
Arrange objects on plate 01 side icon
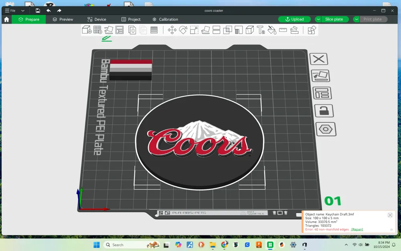(x=322, y=93)
